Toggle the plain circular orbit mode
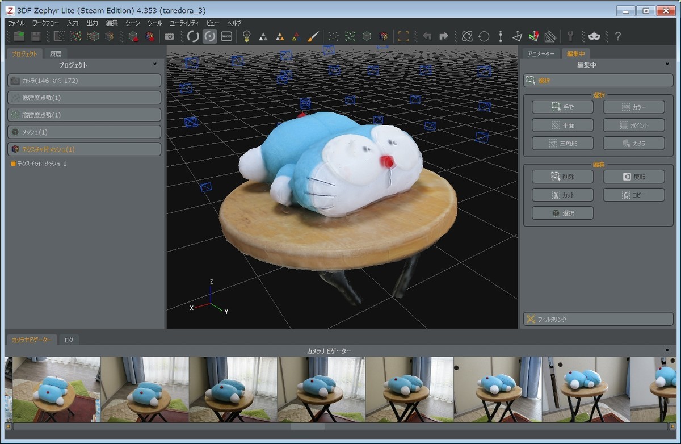Image resolution: width=681 pixels, height=444 pixels. tap(193, 36)
